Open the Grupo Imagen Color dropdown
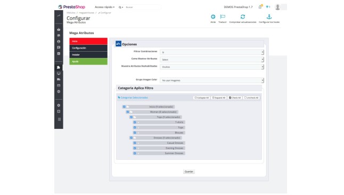Viewport: 344px width, 195px height. point(212,80)
